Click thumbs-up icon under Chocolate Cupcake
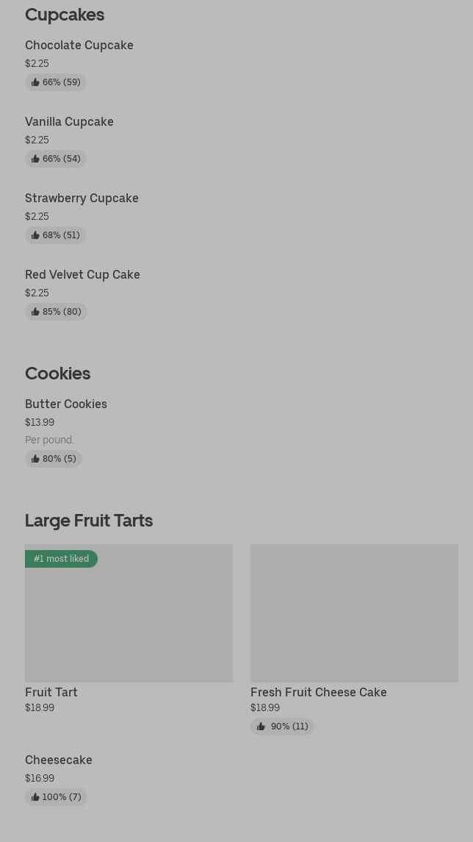473x842 pixels. tap(35, 82)
